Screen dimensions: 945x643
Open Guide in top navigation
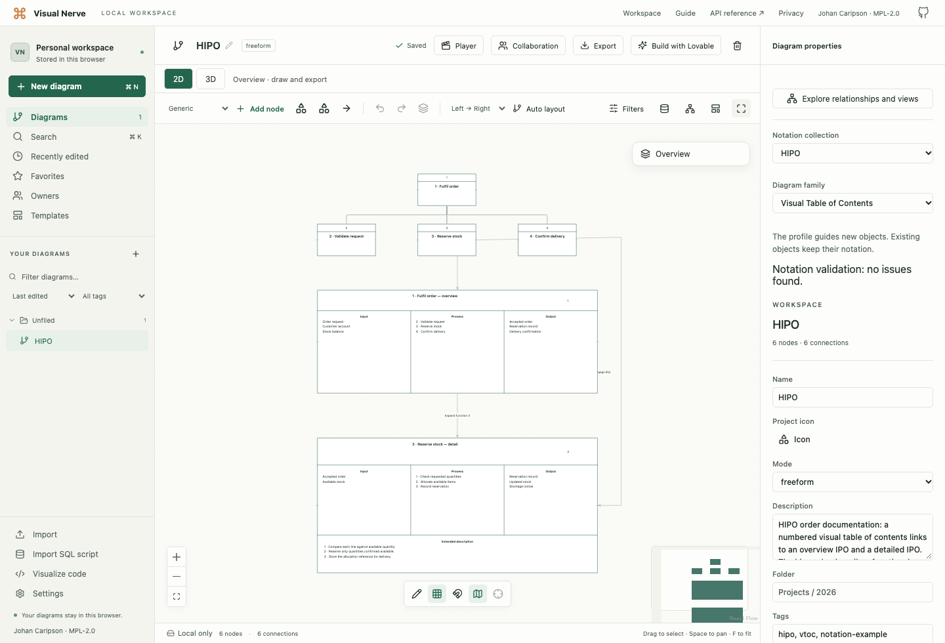(x=685, y=13)
